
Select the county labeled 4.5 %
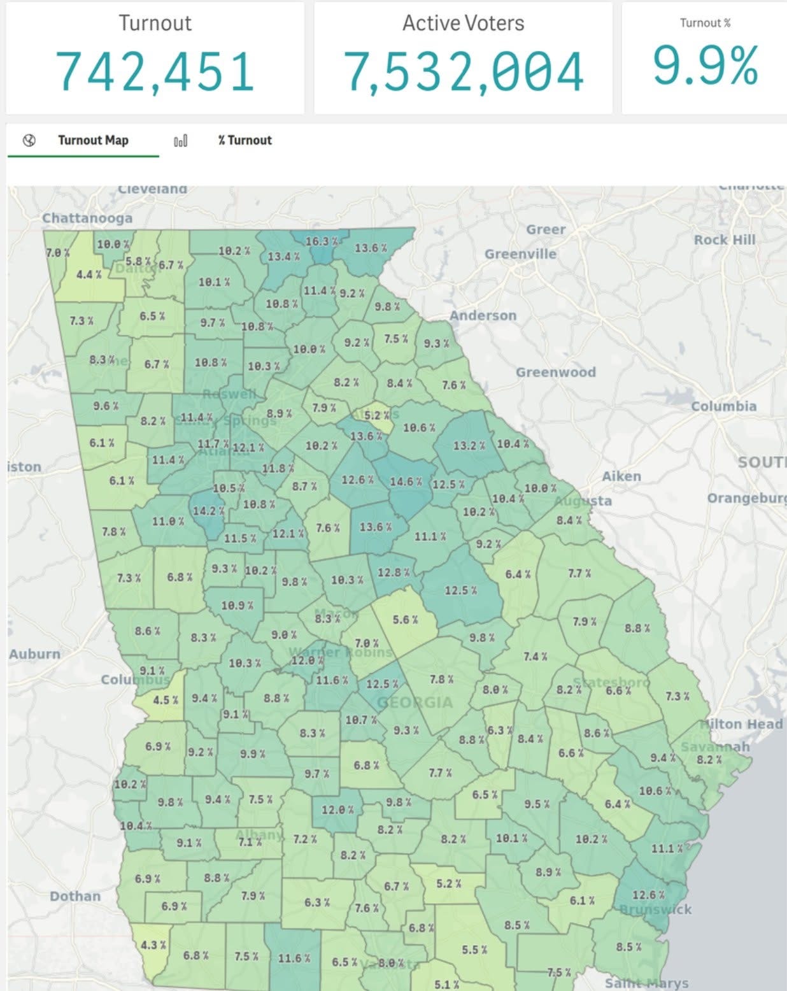166,699
